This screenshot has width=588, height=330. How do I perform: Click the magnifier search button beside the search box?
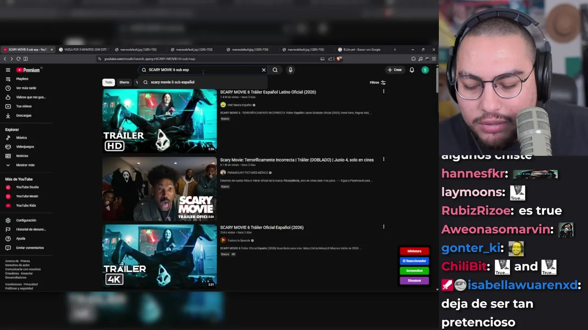275,70
